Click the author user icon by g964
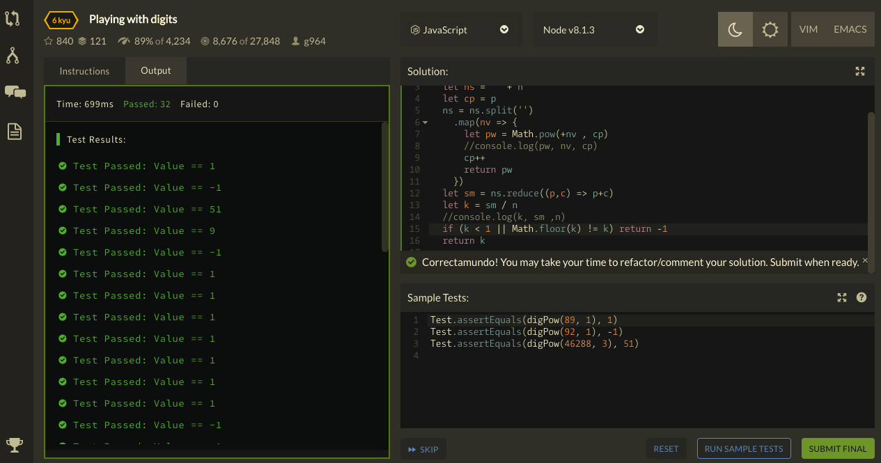 tap(296, 41)
